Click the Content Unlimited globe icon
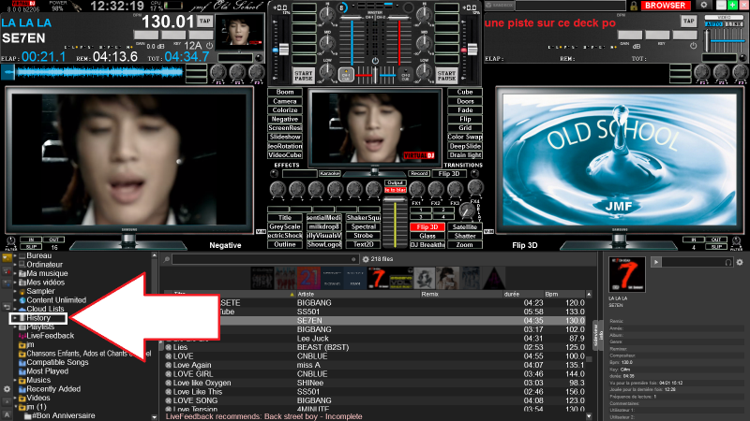This screenshot has width=750, height=421. (22, 300)
